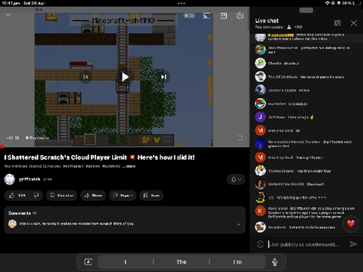Toggle closed captions on the video
The width and height of the screenshot is (363, 272).
224,16
